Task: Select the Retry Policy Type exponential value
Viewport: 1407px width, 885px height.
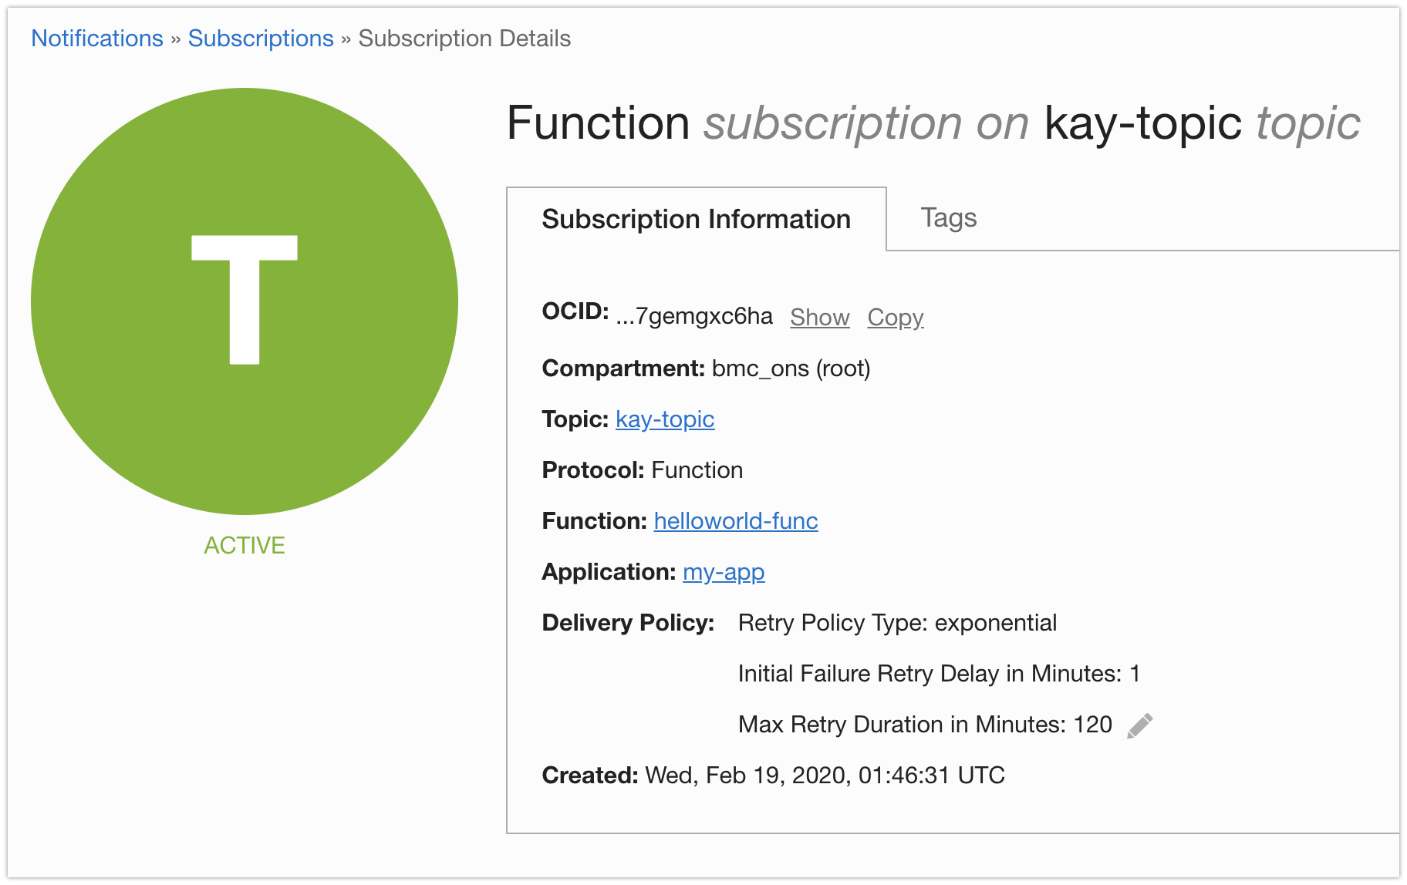Action: click(897, 623)
